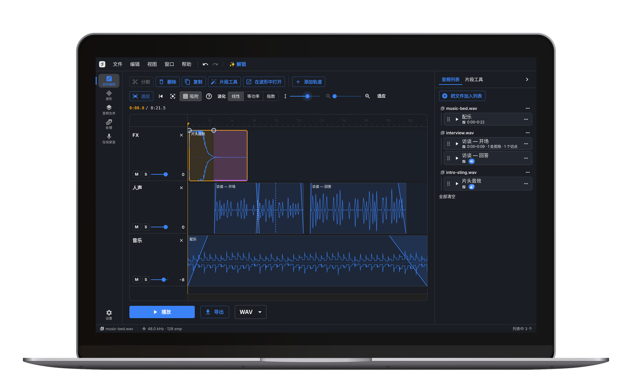Collapse the right panel with the chevron
This screenshot has height=390, width=632.
click(x=527, y=80)
